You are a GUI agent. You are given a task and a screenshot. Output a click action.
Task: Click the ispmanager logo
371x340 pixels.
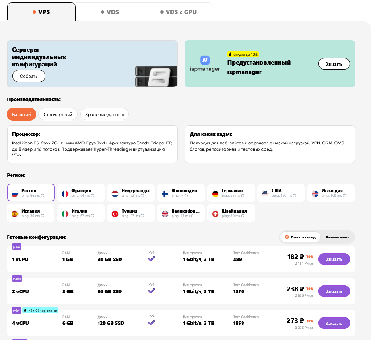pyautogui.click(x=205, y=64)
